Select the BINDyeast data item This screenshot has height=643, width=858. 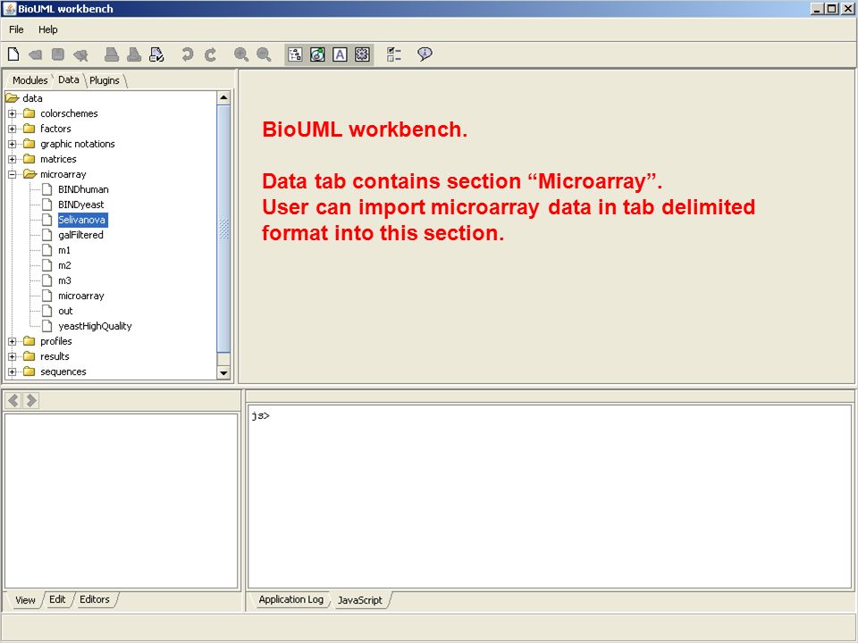(81, 205)
